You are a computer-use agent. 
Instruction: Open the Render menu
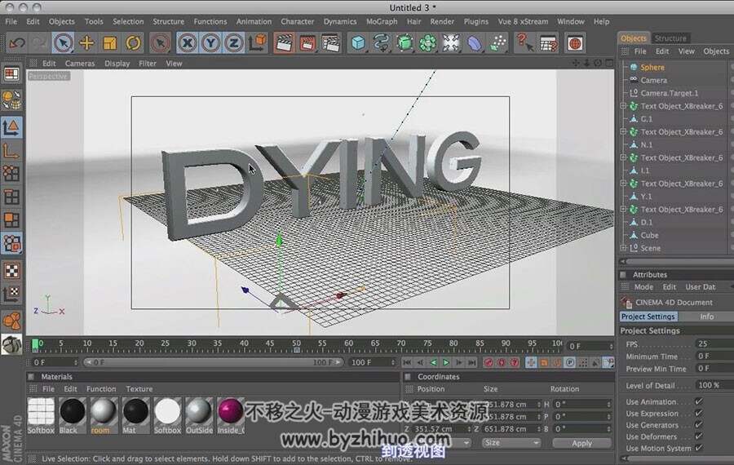click(x=442, y=21)
